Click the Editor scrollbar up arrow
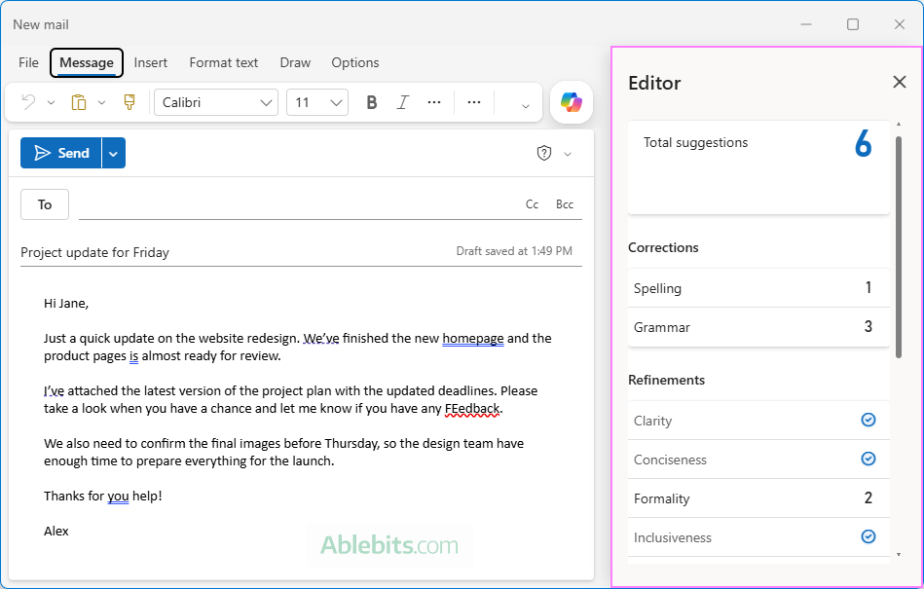This screenshot has height=589, width=924. tap(898, 125)
